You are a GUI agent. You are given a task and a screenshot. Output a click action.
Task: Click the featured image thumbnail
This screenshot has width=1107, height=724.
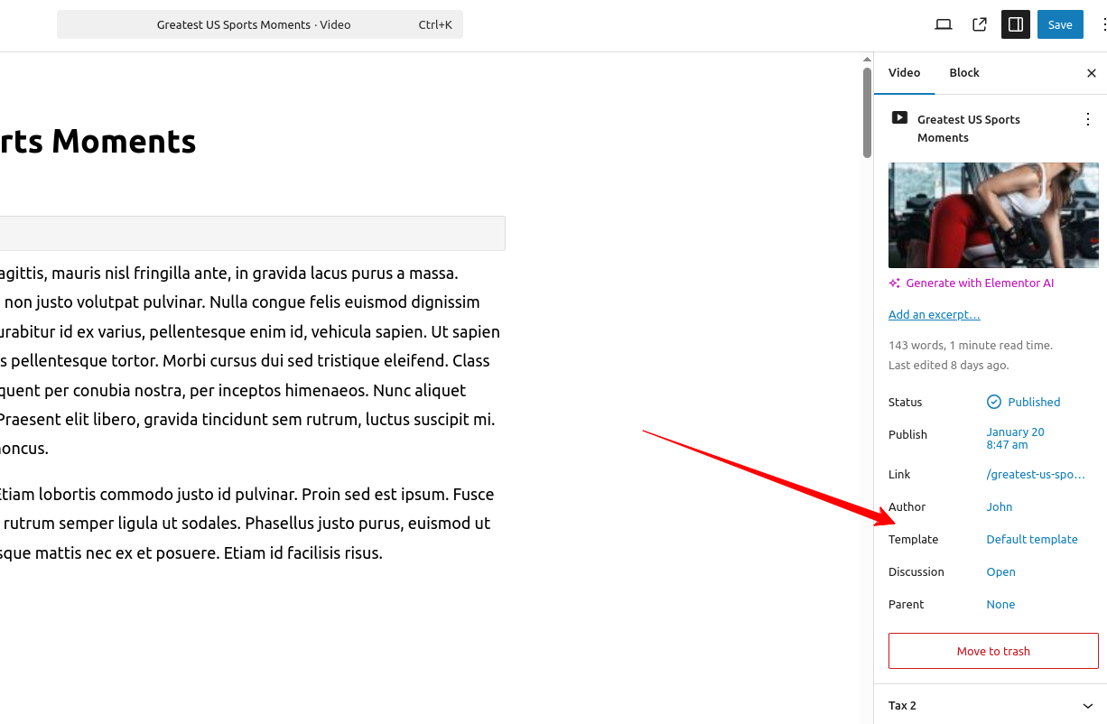click(x=993, y=215)
